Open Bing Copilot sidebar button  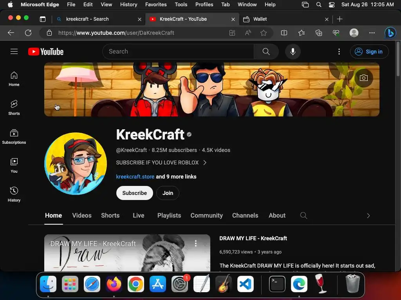point(390,33)
